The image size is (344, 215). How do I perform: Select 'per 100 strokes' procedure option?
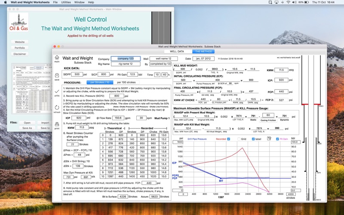point(126,82)
